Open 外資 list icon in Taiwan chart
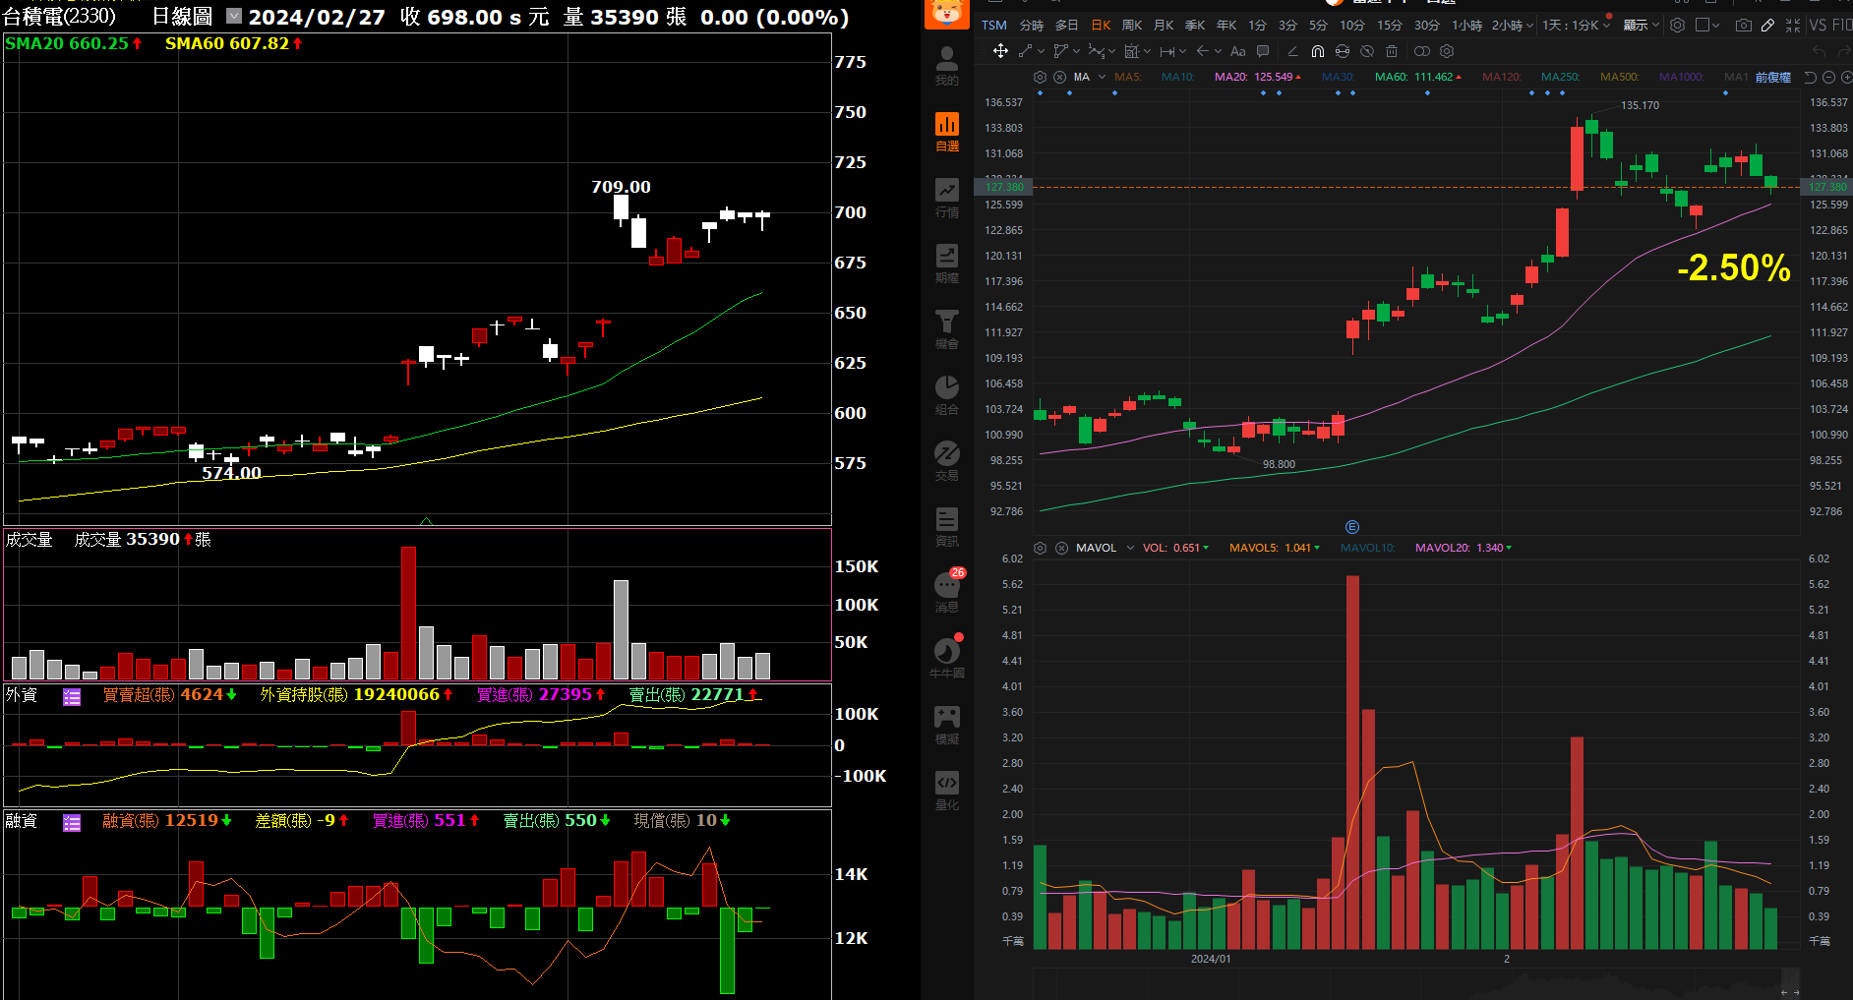Viewport: 1853px width, 1000px height. (72, 696)
